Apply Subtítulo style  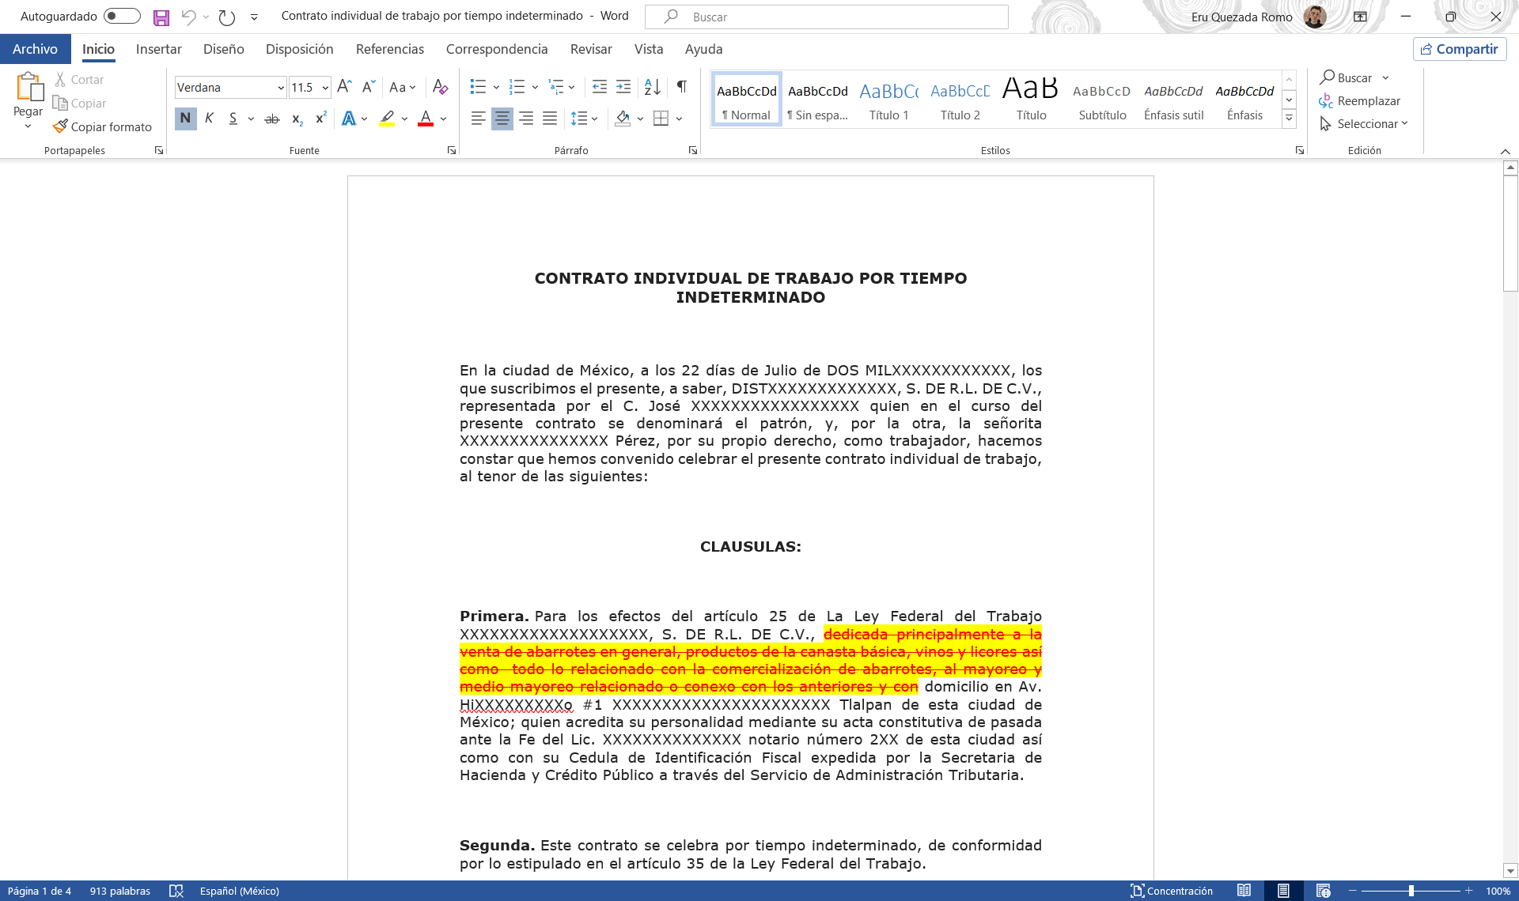click(x=1102, y=100)
